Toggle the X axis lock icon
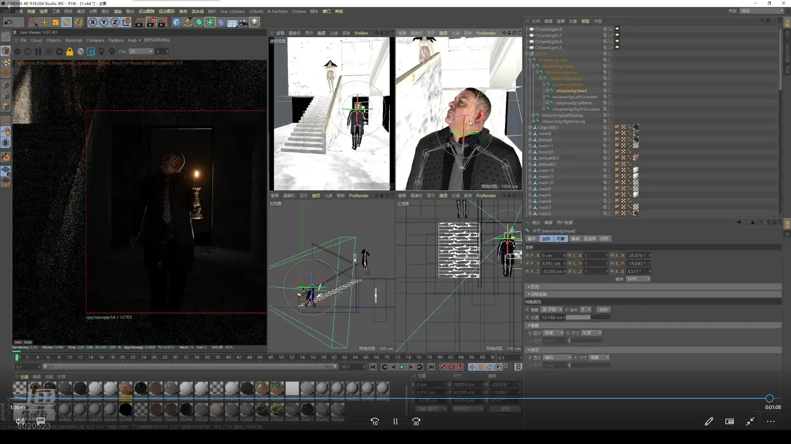Image resolution: width=791 pixels, height=444 pixels. pyautogui.click(x=93, y=22)
